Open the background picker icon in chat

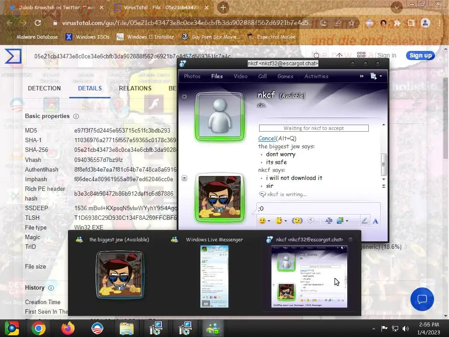[340, 221]
